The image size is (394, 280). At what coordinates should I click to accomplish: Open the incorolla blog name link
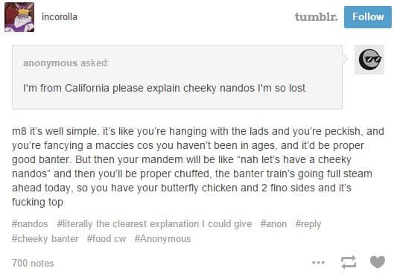(x=60, y=17)
